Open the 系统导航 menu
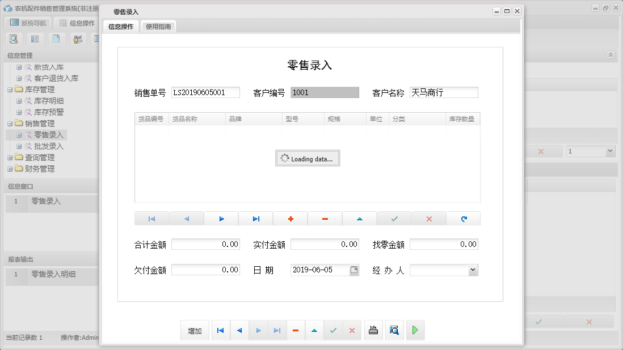This screenshot has height=350, width=623. tap(28, 22)
